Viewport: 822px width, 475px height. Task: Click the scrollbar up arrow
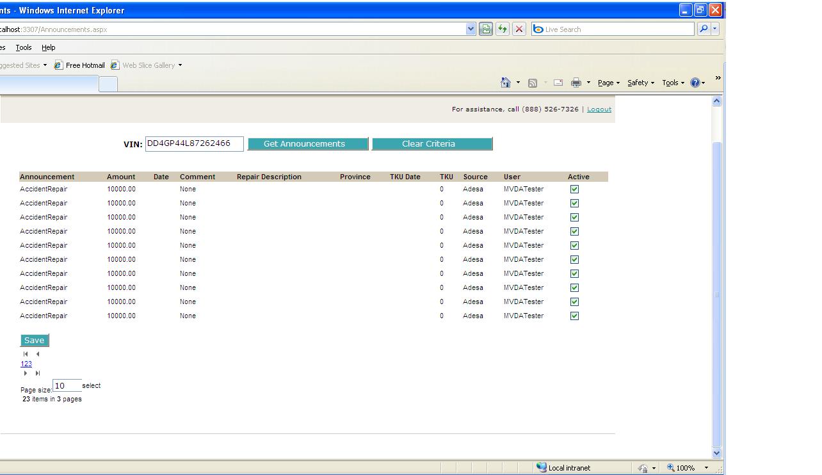pyautogui.click(x=716, y=101)
